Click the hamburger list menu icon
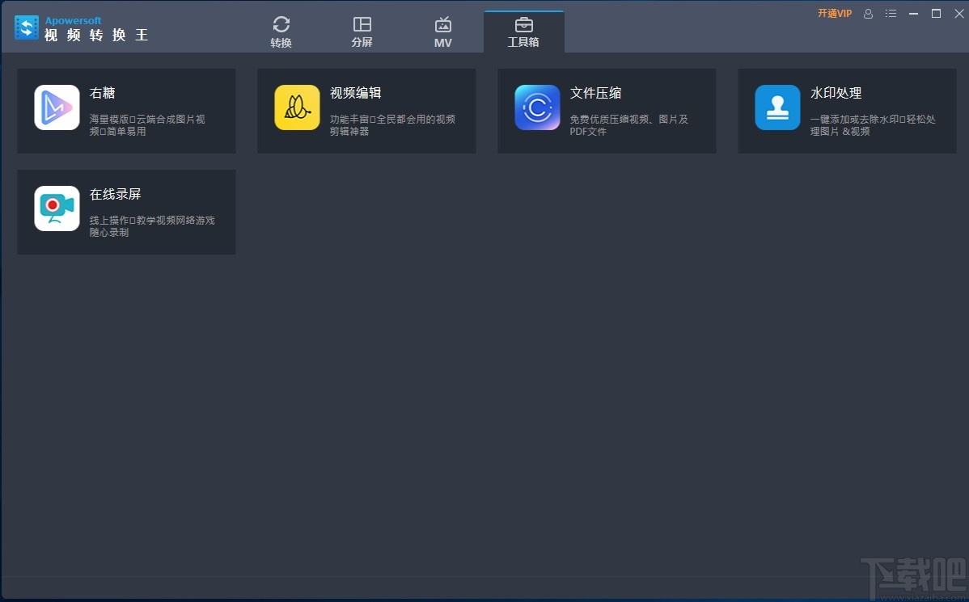 point(891,14)
